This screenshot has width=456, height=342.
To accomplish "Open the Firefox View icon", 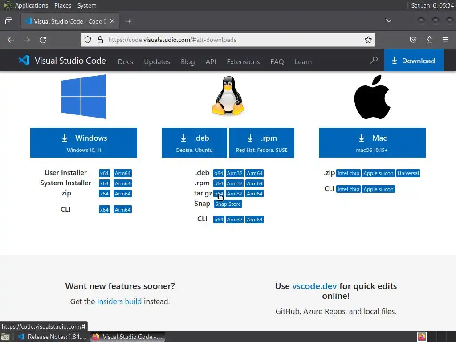I will [9, 21].
